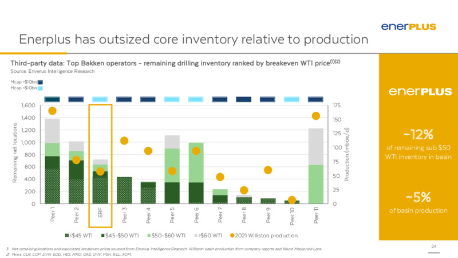Click the Mcap >$10bn dark blue legend swatch
458x258 pixels.
(40, 82)
